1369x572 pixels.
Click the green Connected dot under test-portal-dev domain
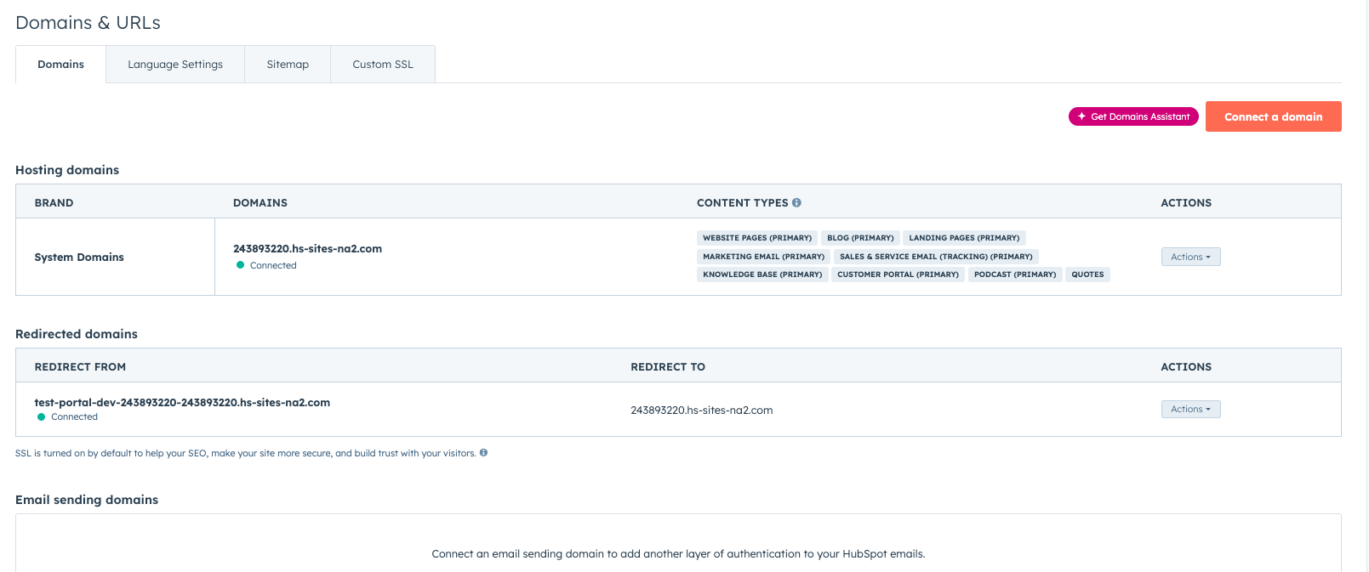41,417
